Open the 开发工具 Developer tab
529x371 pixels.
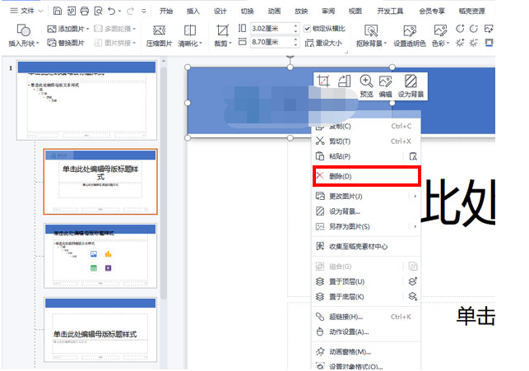pos(390,11)
